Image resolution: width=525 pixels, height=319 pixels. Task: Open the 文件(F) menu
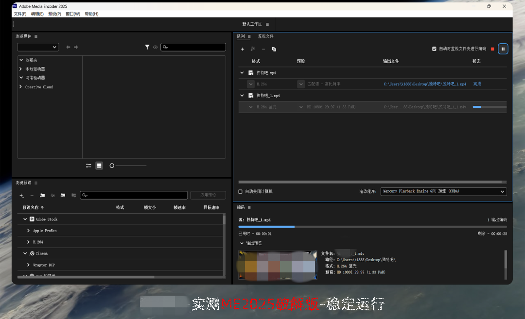20,14
